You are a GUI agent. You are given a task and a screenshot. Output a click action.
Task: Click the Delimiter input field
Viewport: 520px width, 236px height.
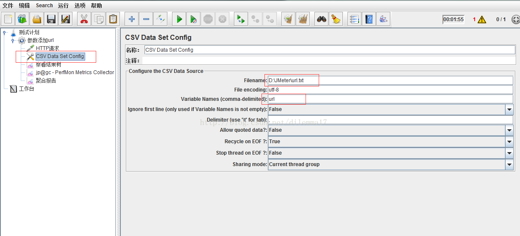390,120
